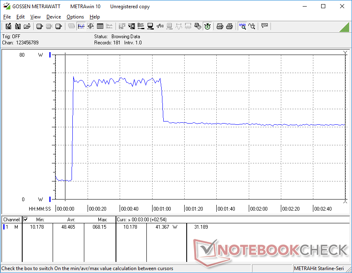
Task: Select the Y-T waveform graph view icon
Action: 81,26
